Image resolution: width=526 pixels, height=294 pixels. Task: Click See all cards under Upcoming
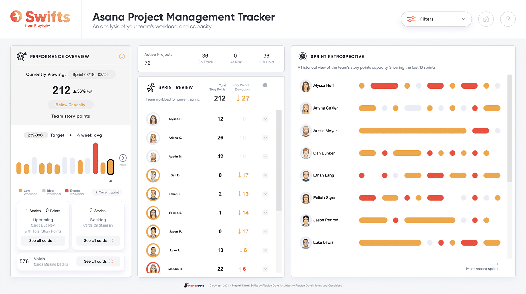tap(43, 241)
